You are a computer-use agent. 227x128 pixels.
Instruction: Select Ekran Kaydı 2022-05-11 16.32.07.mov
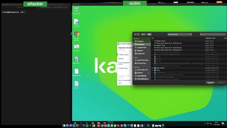click(169, 43)
